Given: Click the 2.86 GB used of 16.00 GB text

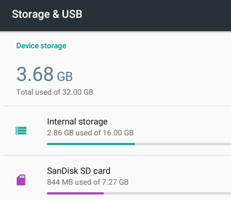Looking at the screenshot, I should (x=90, y=133).
